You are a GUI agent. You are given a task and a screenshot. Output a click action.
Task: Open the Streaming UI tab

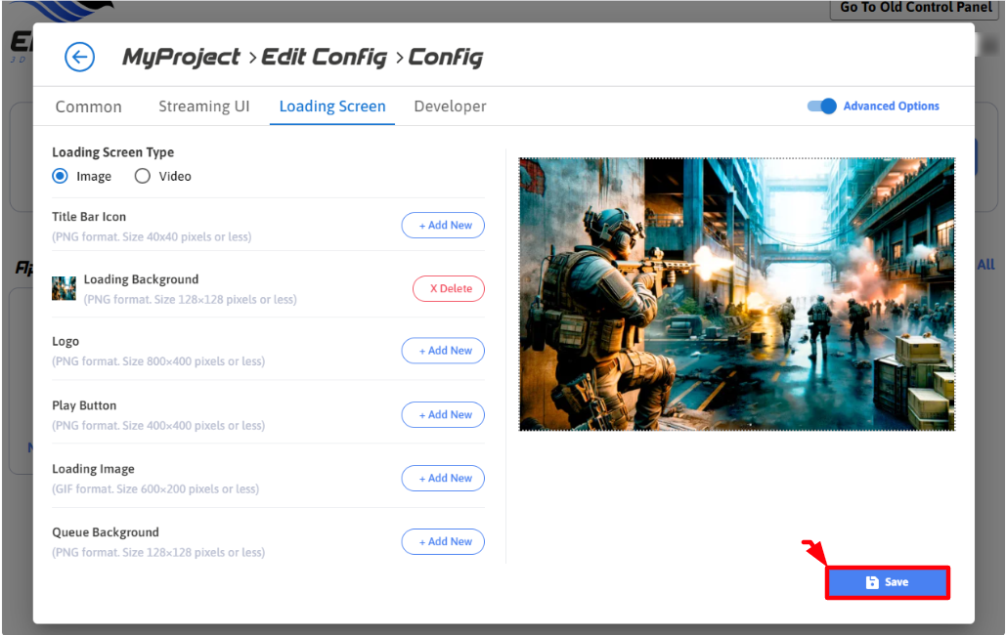(x=204, y=106)
